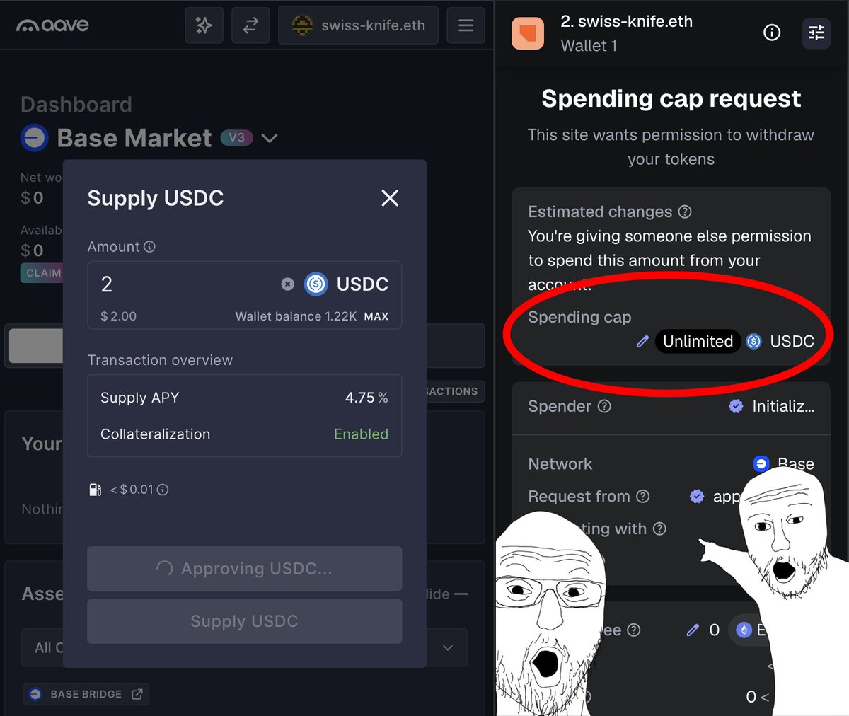
Task: Click the V3 badge next to Base Market
Action: (237, 138)
